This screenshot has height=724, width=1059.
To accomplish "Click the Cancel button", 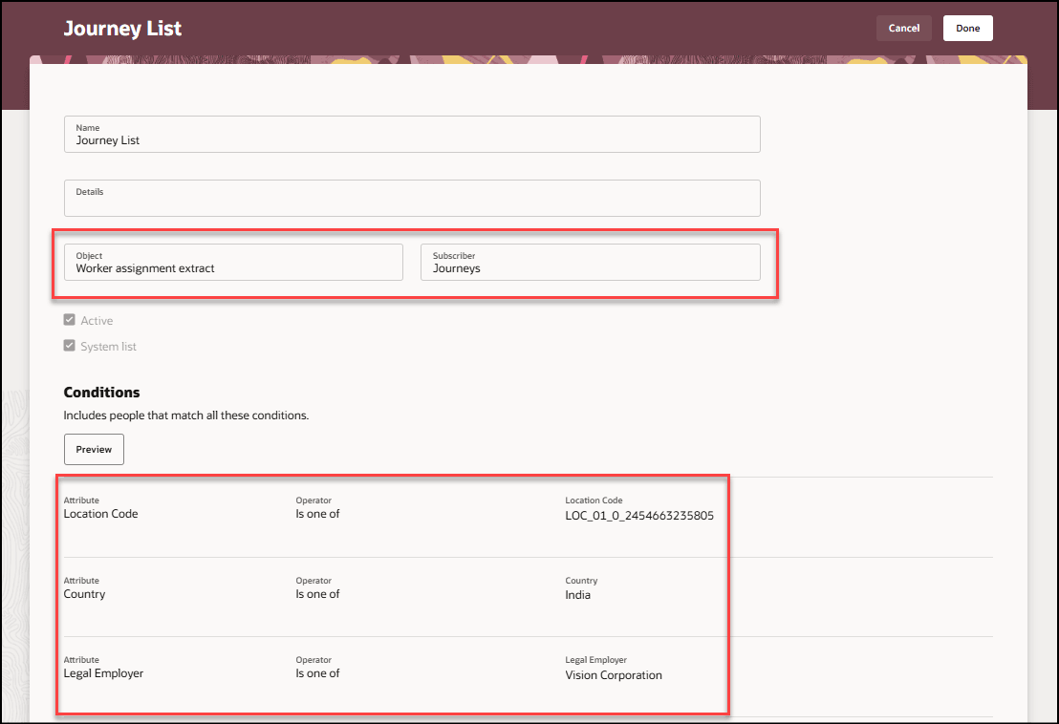I will point(903,29).
